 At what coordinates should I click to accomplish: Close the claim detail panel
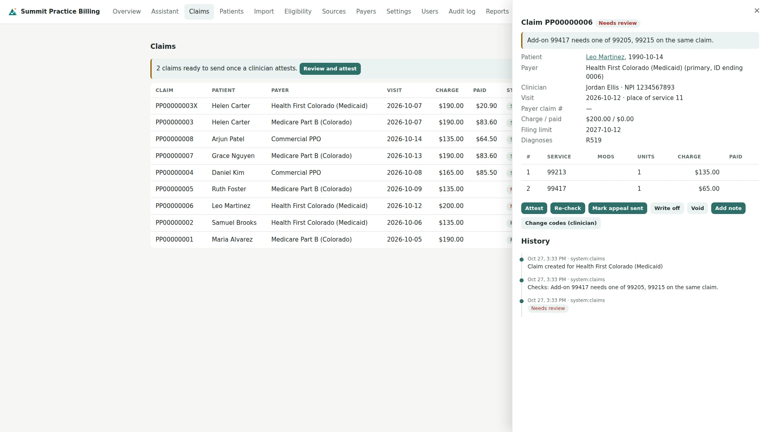tap(756, 11)
